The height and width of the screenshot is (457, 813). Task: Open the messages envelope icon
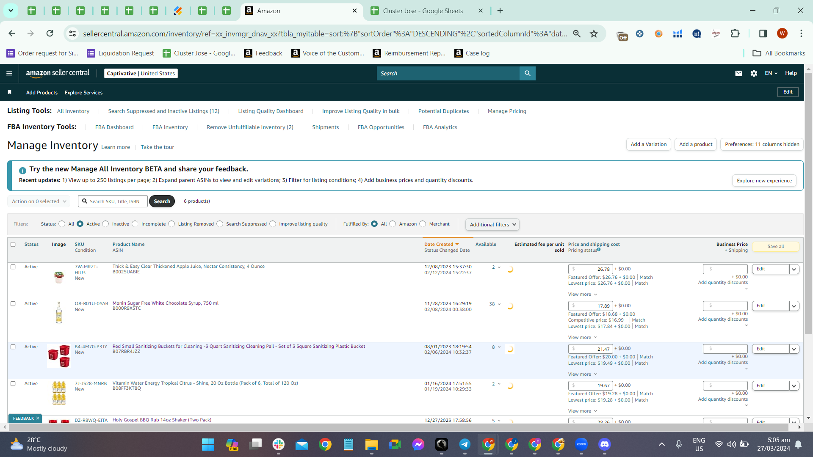click(738, 73)
